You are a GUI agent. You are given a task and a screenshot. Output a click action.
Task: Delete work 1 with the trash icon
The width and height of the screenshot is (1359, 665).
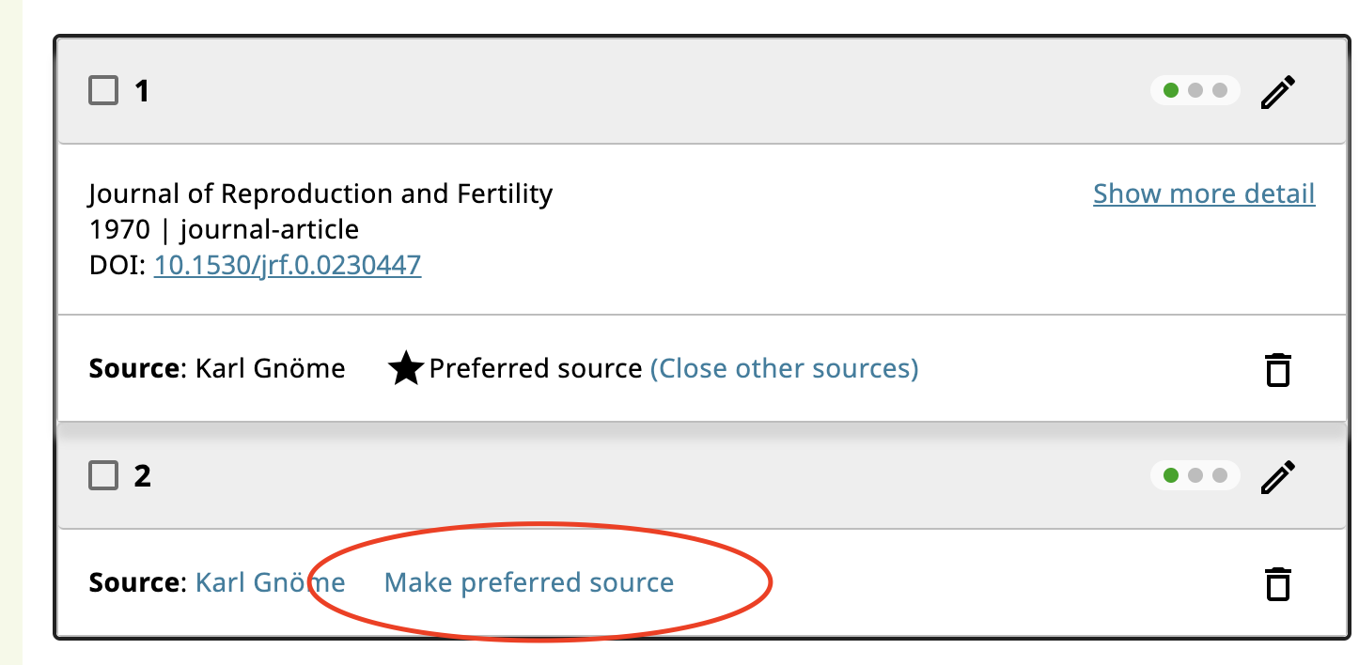1278,369
